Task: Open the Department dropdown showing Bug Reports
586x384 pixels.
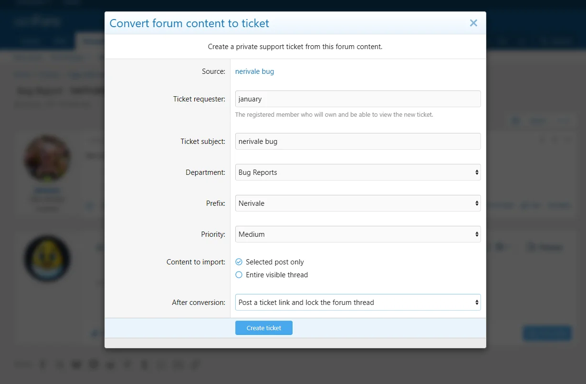Action: point(358,172)
